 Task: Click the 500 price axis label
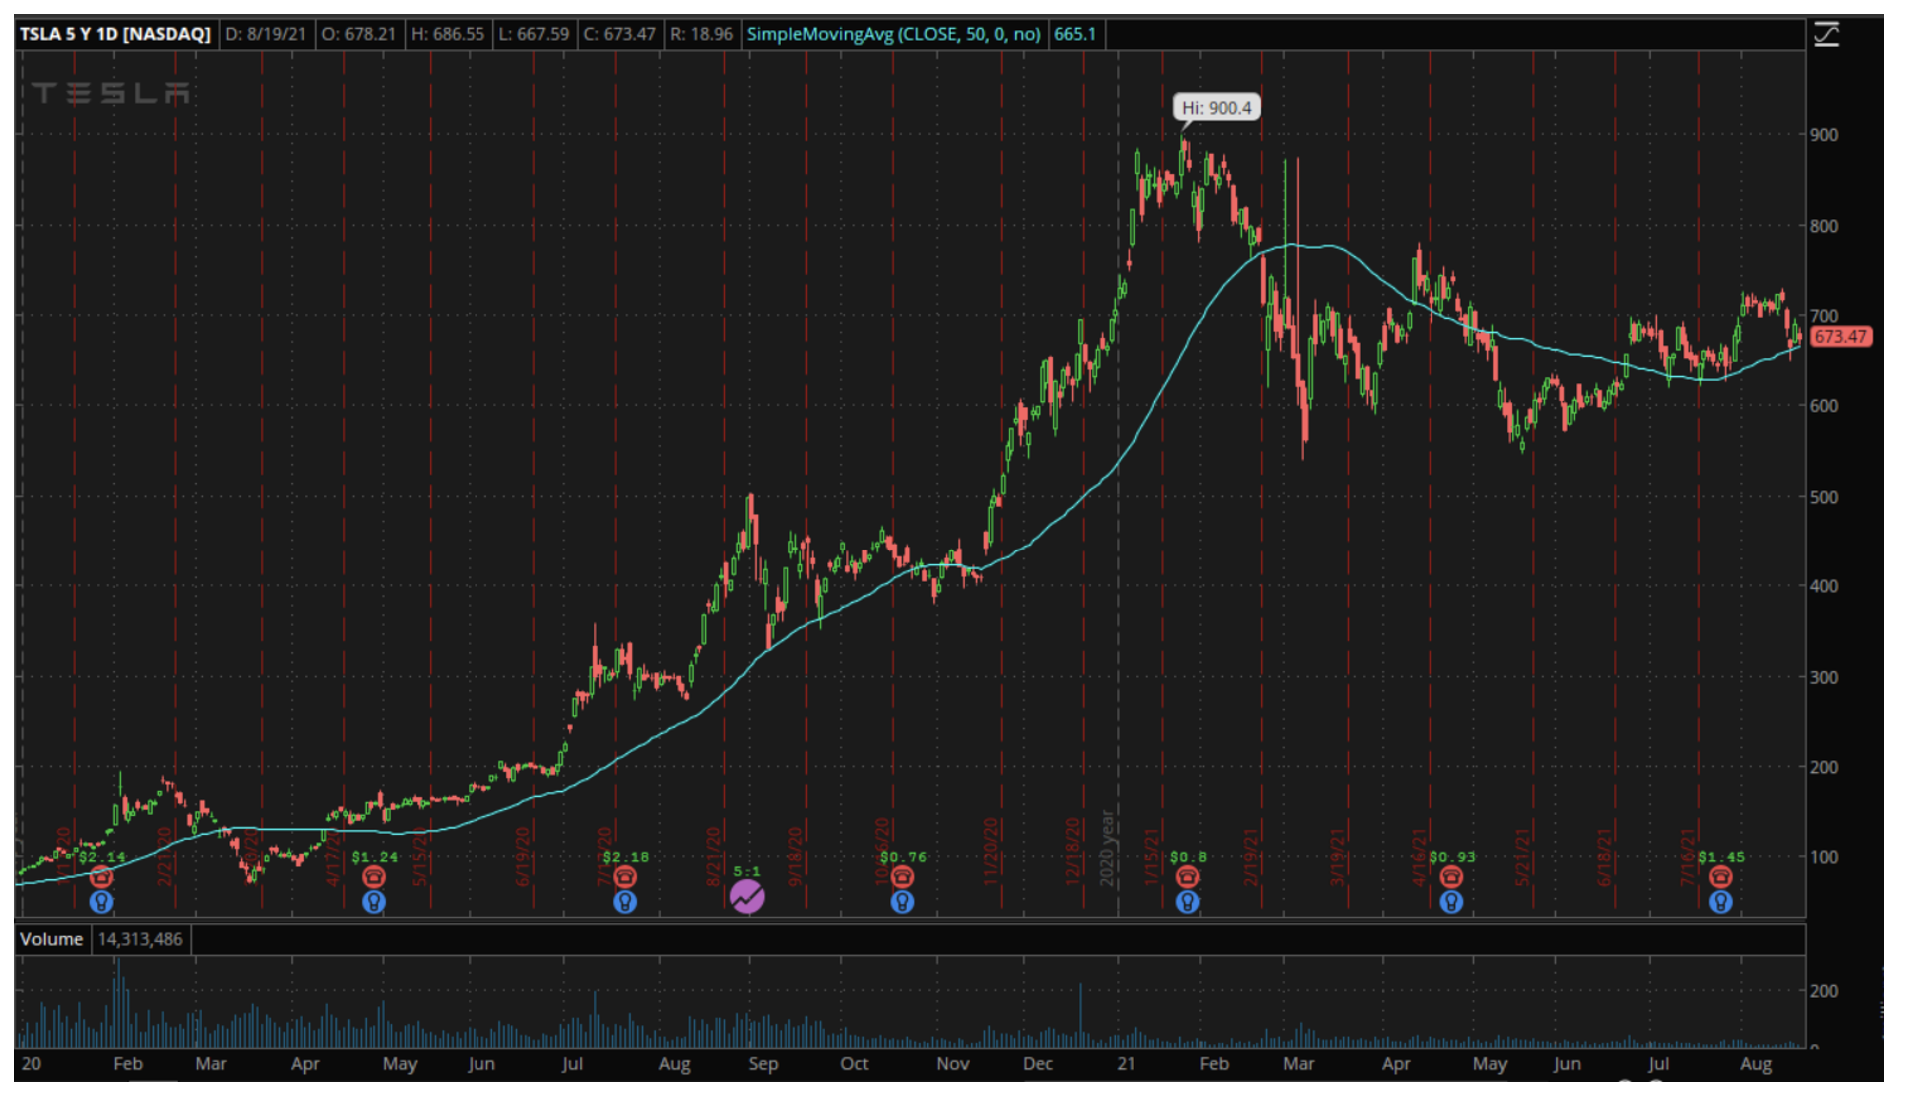click(x=1824, y=497)
